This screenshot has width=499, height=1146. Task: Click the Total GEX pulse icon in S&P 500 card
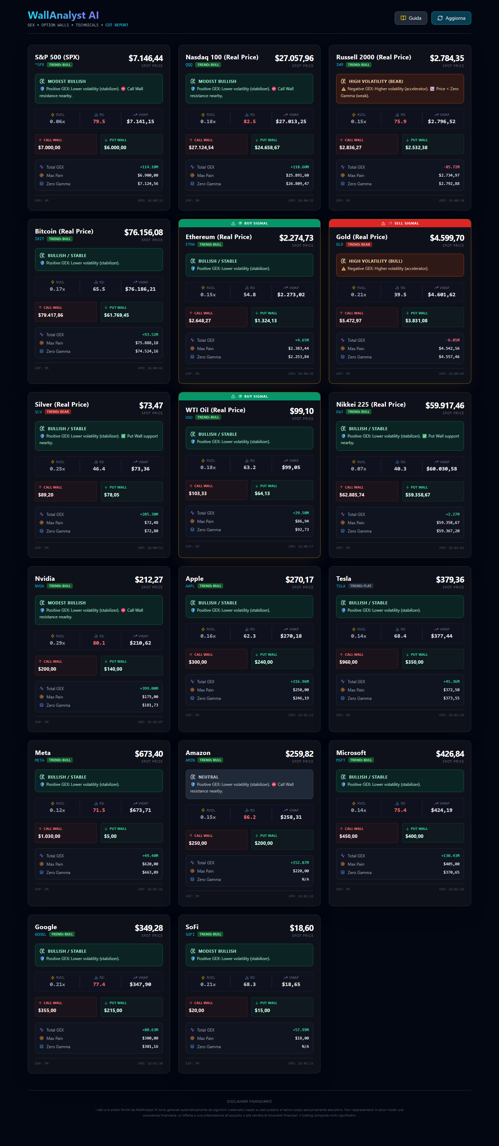tap(42, 167)
